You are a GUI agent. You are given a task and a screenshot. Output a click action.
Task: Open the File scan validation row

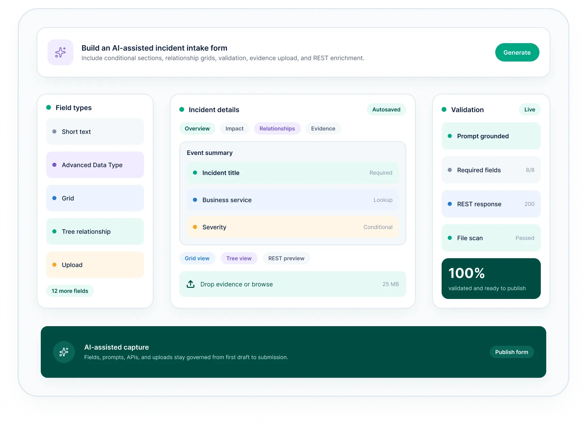[x=491, y=238]
